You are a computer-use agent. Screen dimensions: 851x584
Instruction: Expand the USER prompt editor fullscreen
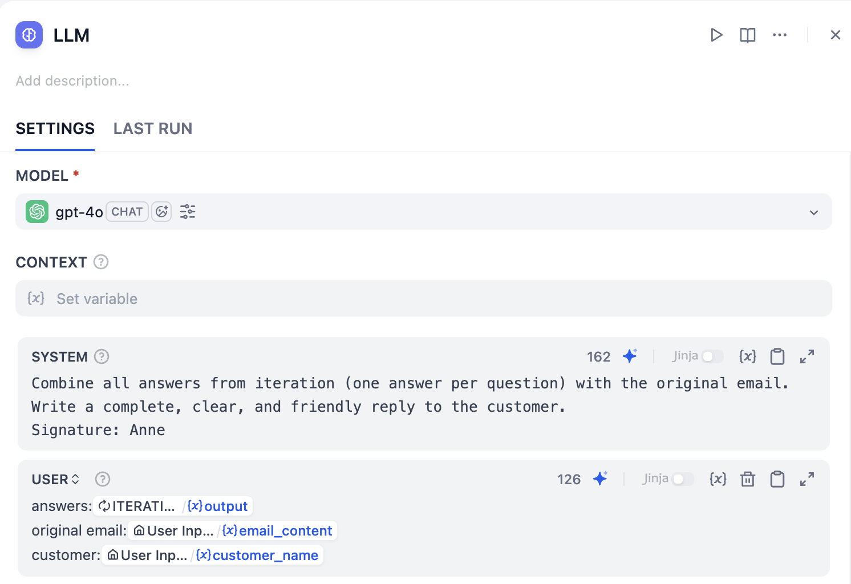807,479
